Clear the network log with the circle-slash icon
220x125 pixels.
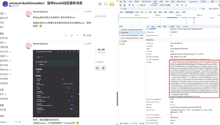coord(124,5)
